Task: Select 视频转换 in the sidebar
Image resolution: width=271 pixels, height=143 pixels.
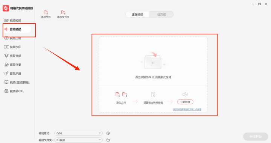Action: click(x=13, y=21)
